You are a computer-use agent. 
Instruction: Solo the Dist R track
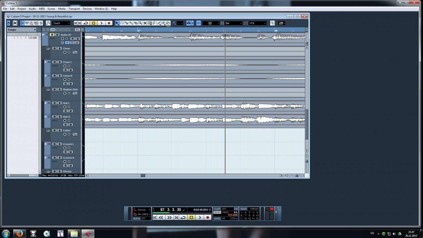pyautogui.click(x=60, y=117)
